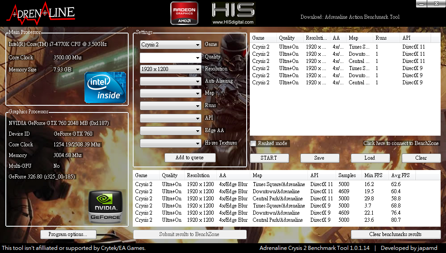Click Clear benchmarks results button
This screenshot has width=446, height=253.
(x=396, y=234)
